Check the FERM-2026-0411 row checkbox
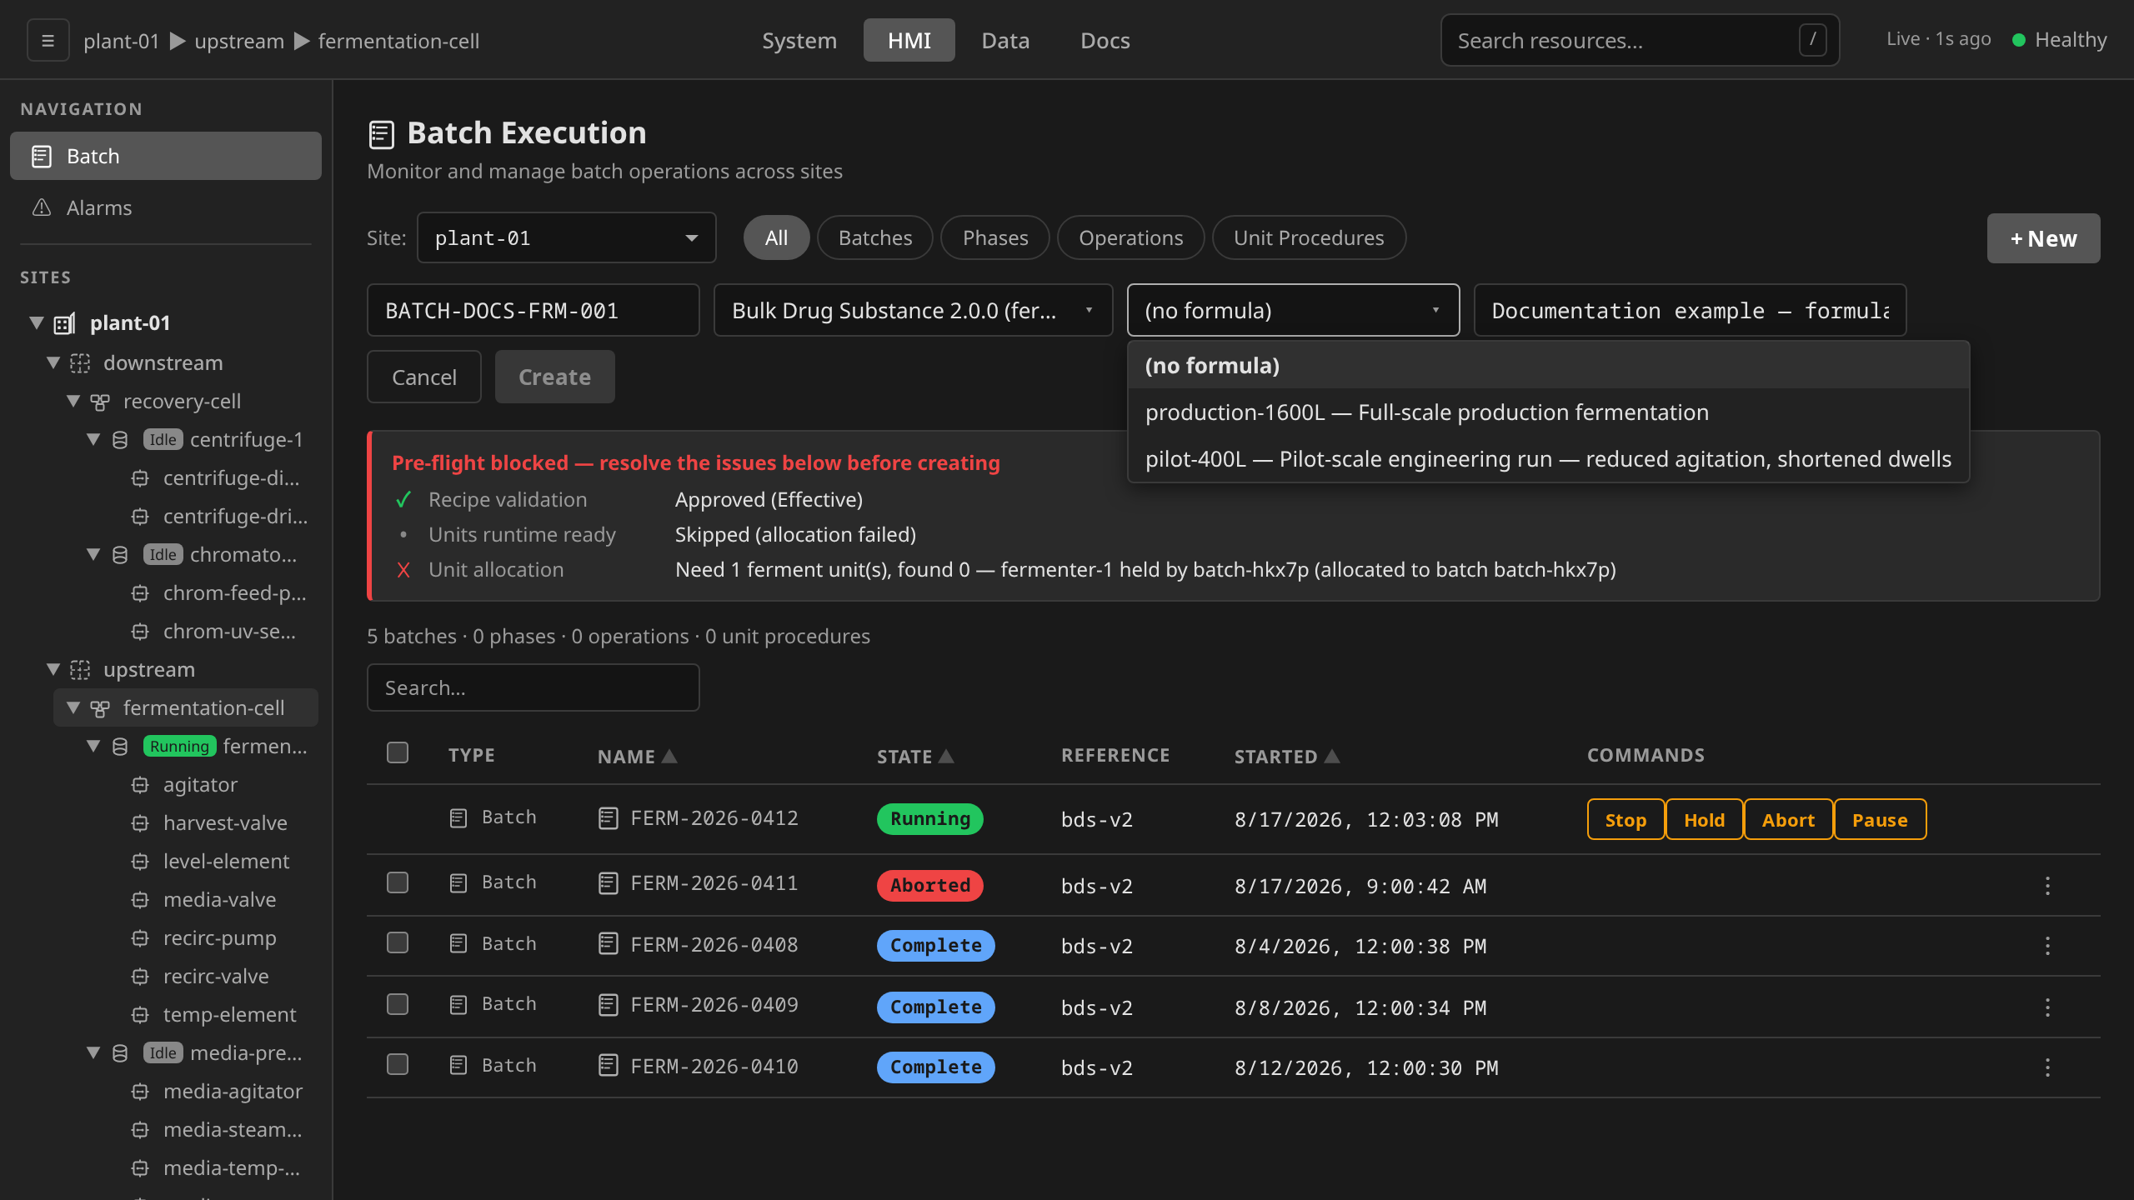The image size is (2134, 1200). click(398, 882)
